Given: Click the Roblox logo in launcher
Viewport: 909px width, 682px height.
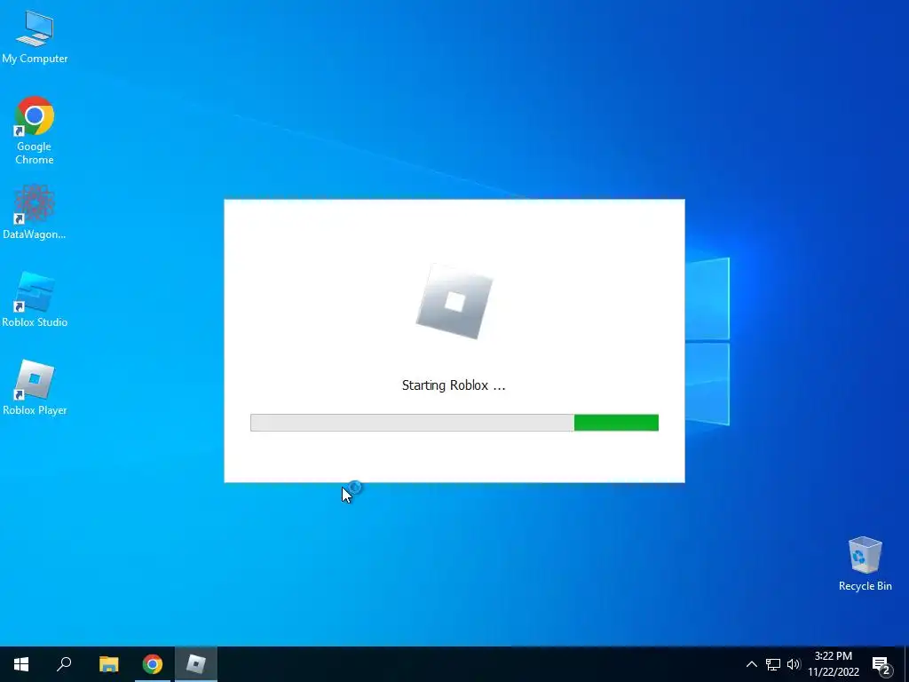Looking at the screenshot, I should [x=454, y=302].
